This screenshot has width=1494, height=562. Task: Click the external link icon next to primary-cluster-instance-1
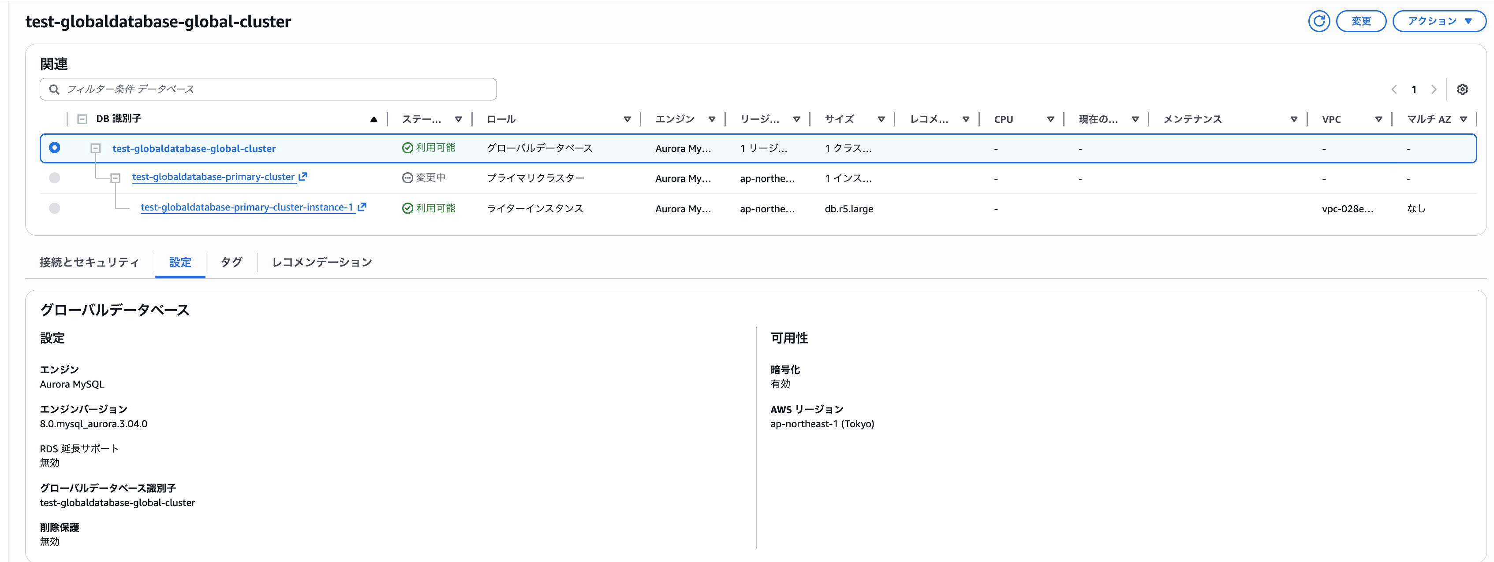(362, 207)
